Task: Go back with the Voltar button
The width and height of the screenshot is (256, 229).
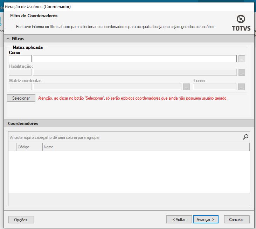Action: click(179, 220)
